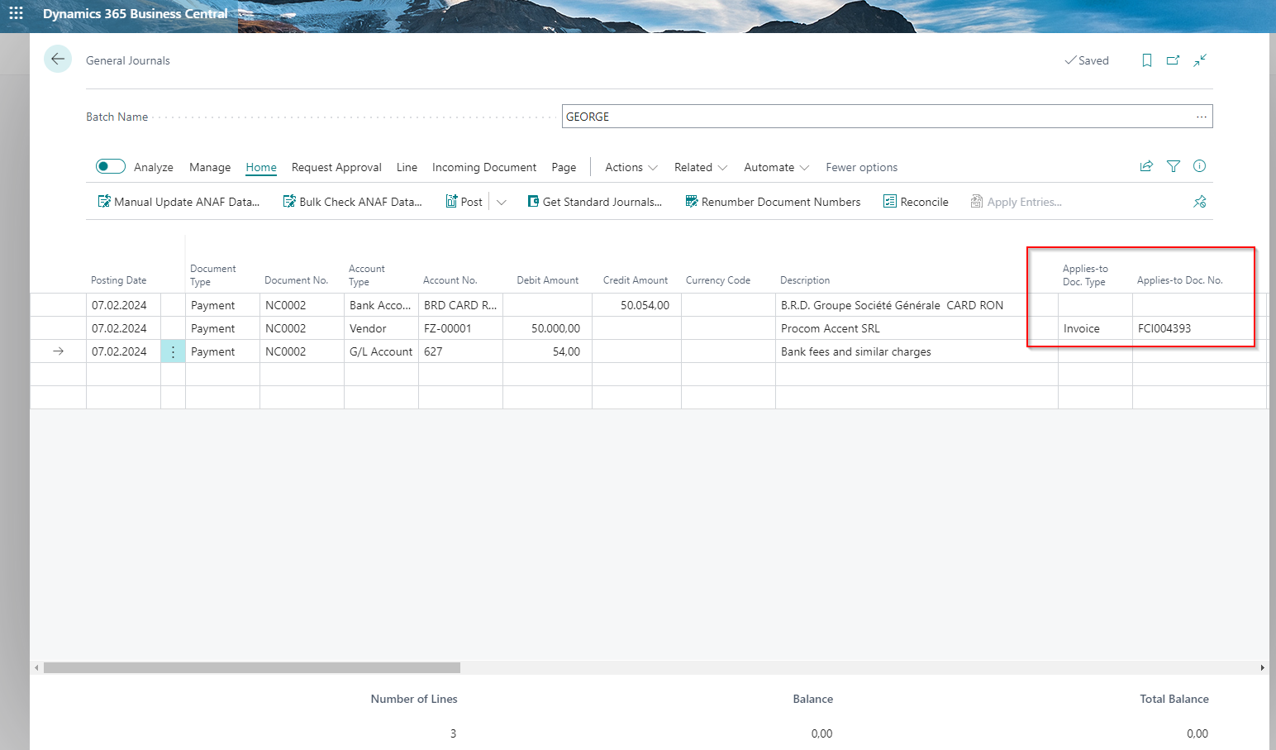Open page in new window icon

pyautogui.click(x=1173, y=60)
